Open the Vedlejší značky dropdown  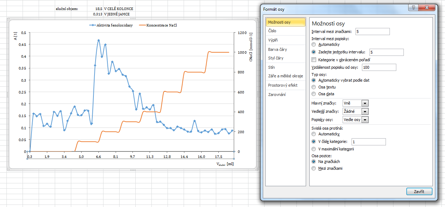[364, 111]
